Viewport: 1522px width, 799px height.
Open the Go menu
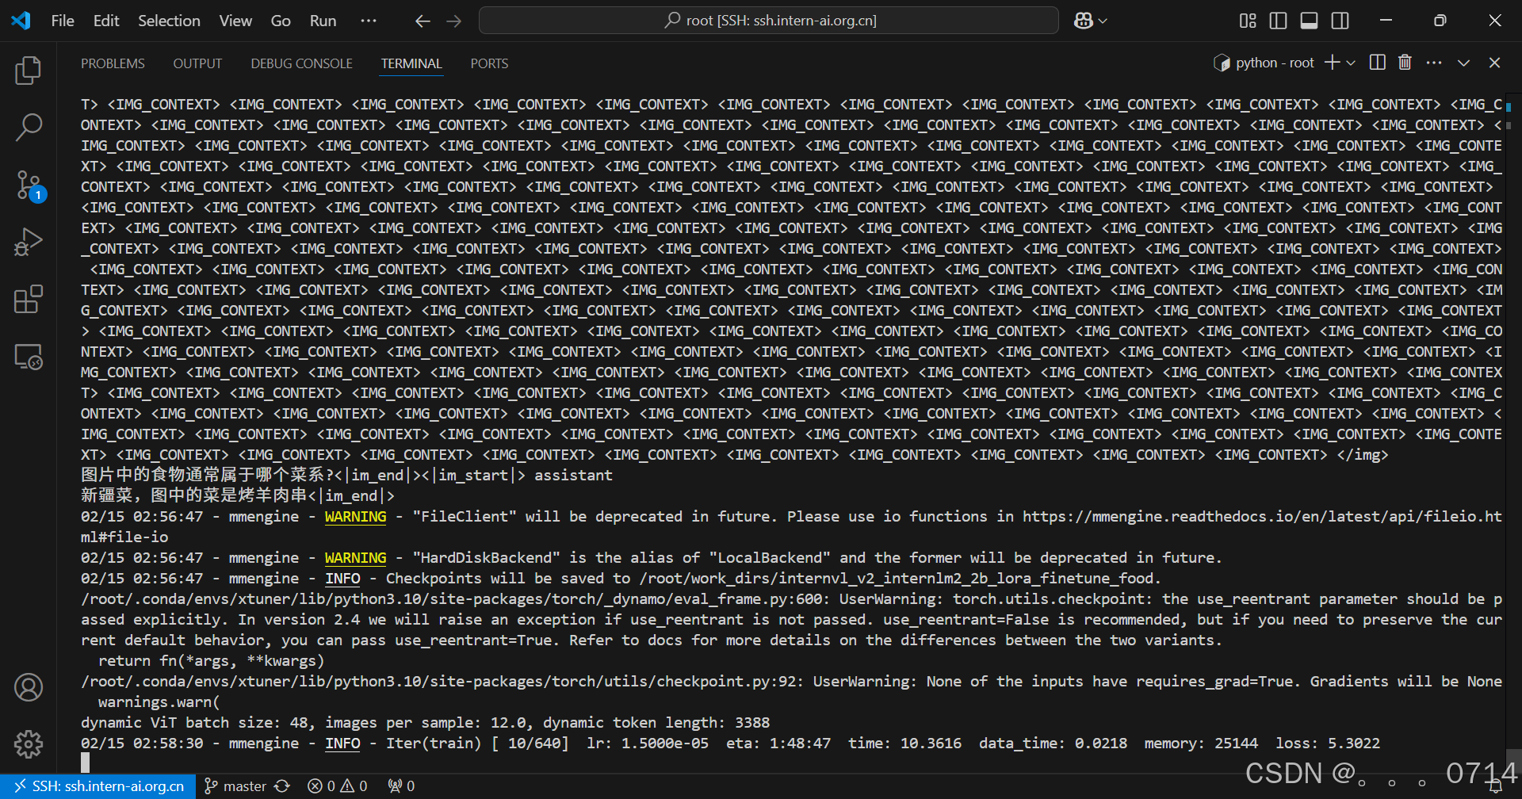(x=281, y=21)
